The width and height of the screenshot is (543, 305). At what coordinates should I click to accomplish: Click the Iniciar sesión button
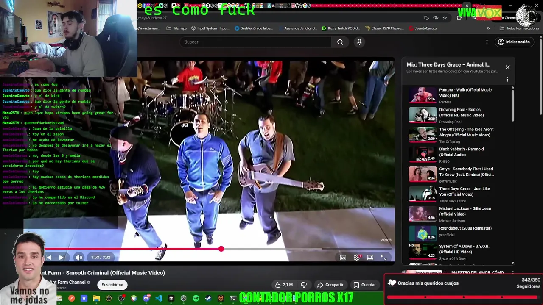tap(514, 42)
